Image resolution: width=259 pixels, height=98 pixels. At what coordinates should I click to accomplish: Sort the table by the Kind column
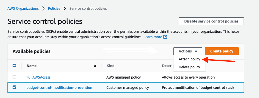point(110,66)
